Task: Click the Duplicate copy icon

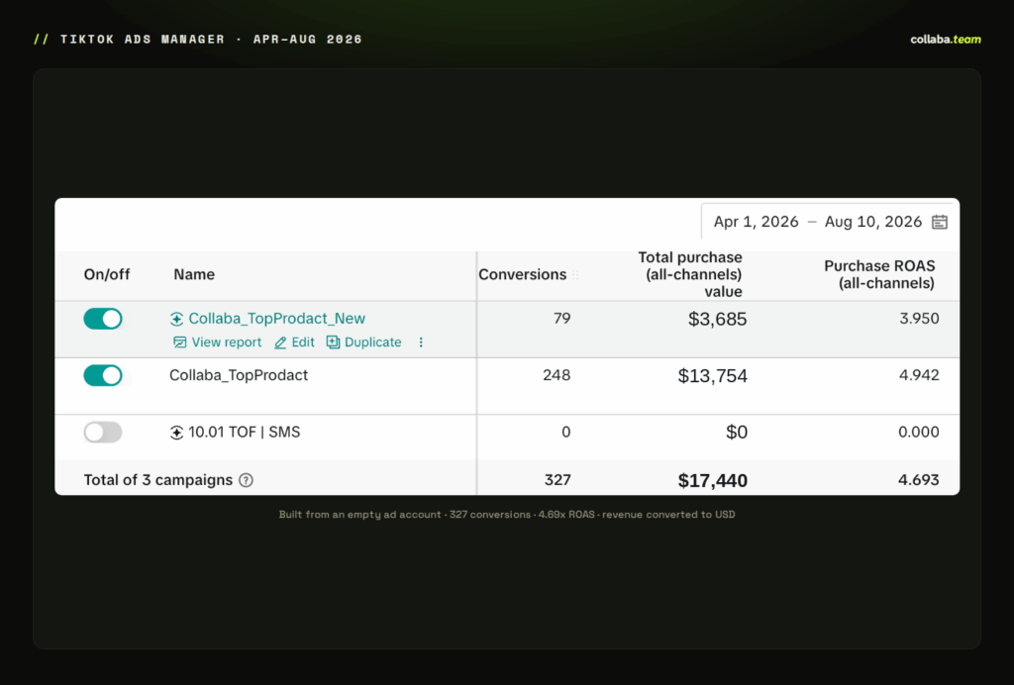Action: [333, 342]
